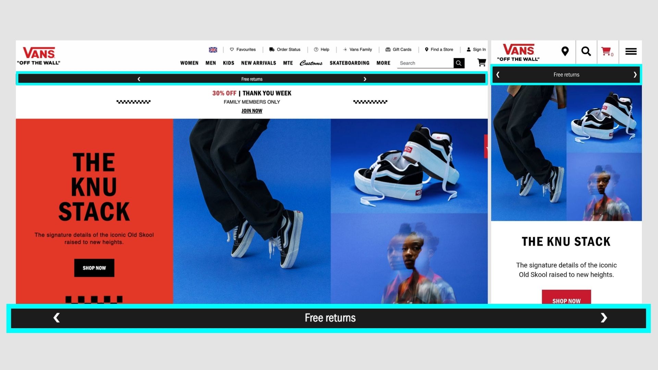Click the desktop Search input field
658x370 pixels.
point(425,63)
